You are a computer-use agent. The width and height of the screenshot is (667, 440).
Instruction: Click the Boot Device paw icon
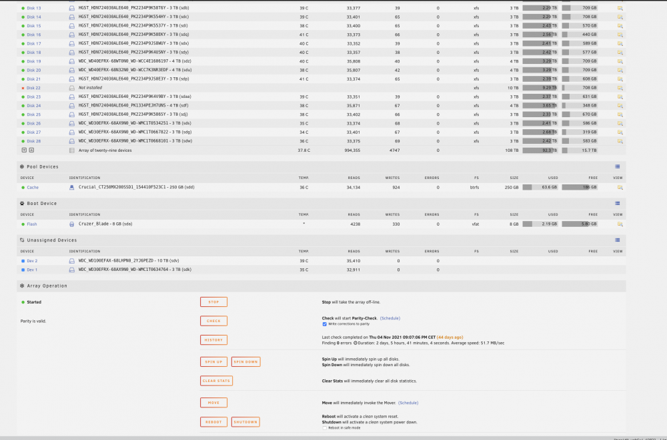pyautogui.click(x=22, y=204)
